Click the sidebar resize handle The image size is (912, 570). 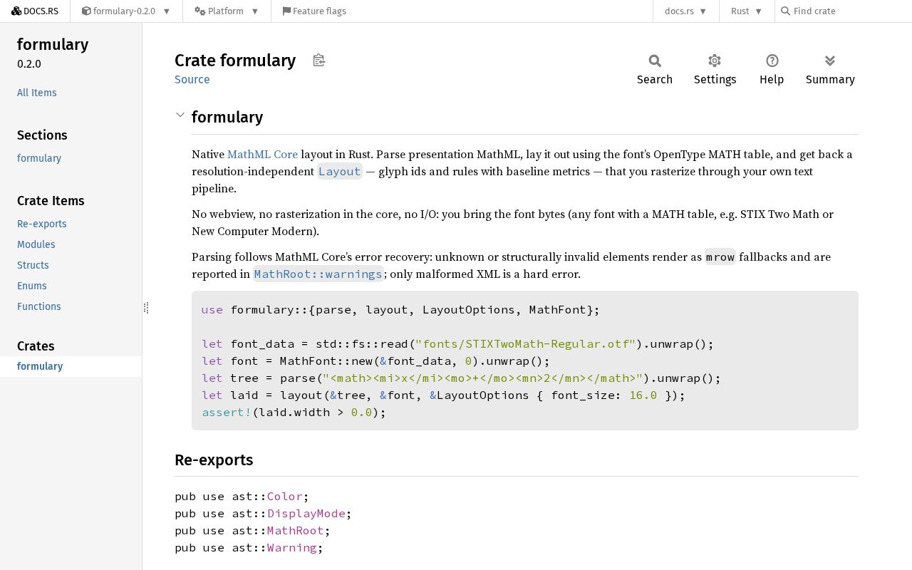click(x=146, y=308)
